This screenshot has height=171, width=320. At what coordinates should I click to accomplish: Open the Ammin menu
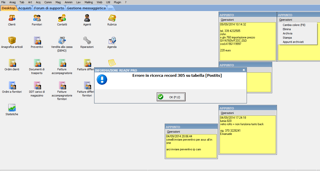(69, 2)
